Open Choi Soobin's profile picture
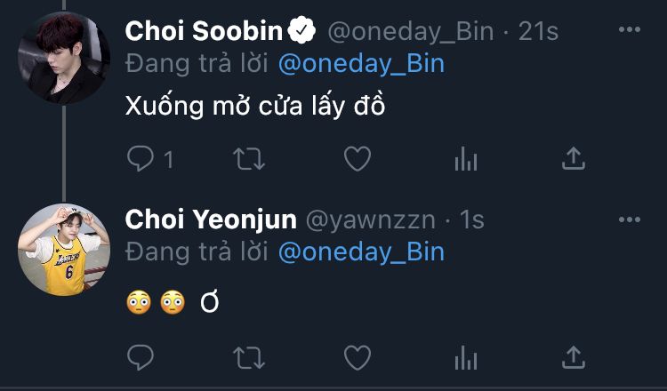This screenshot has width=667, height=391. tap(64, 58)
